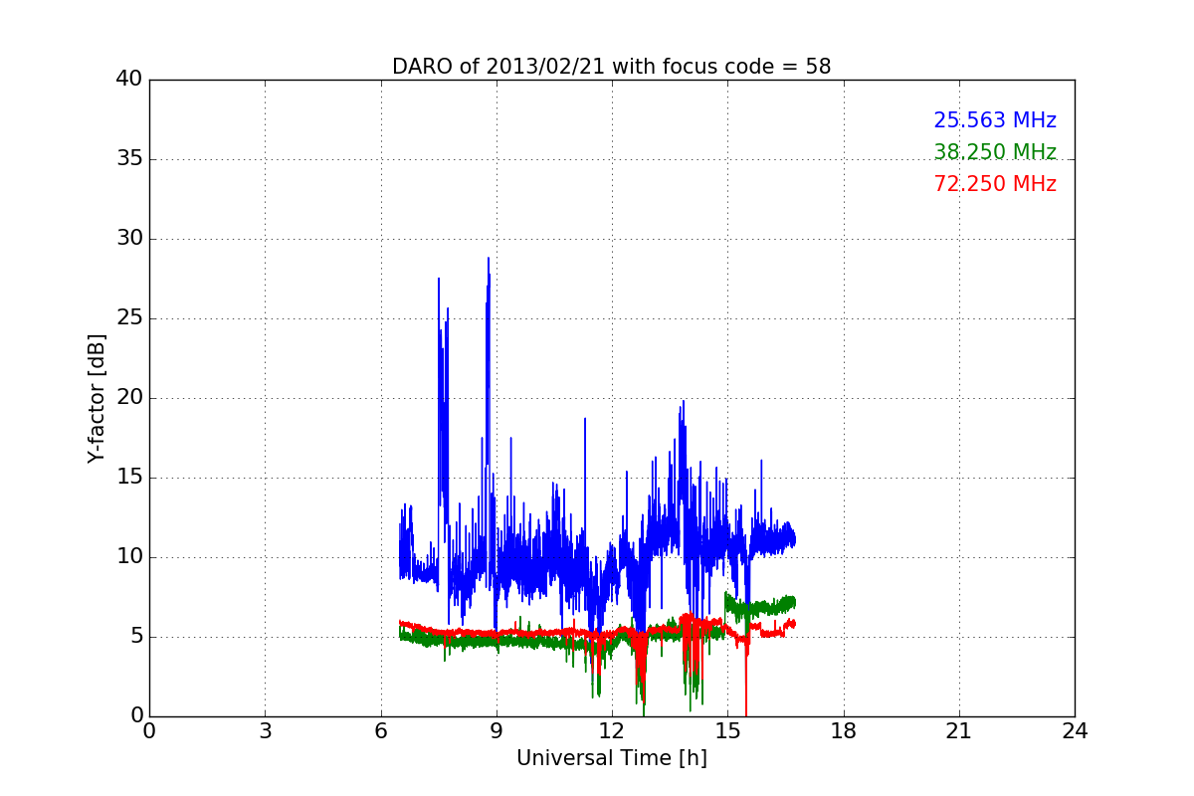Screen dimensions: 1194x796
Task: Click x-axis tick label 9
Action: [496, 731]
